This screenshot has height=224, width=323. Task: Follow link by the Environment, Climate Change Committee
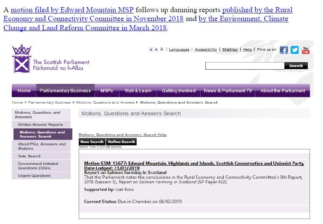coord(146,23)
